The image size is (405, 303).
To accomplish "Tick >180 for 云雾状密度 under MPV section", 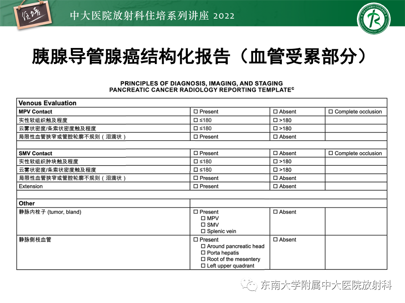I will (x=275, y=128).
